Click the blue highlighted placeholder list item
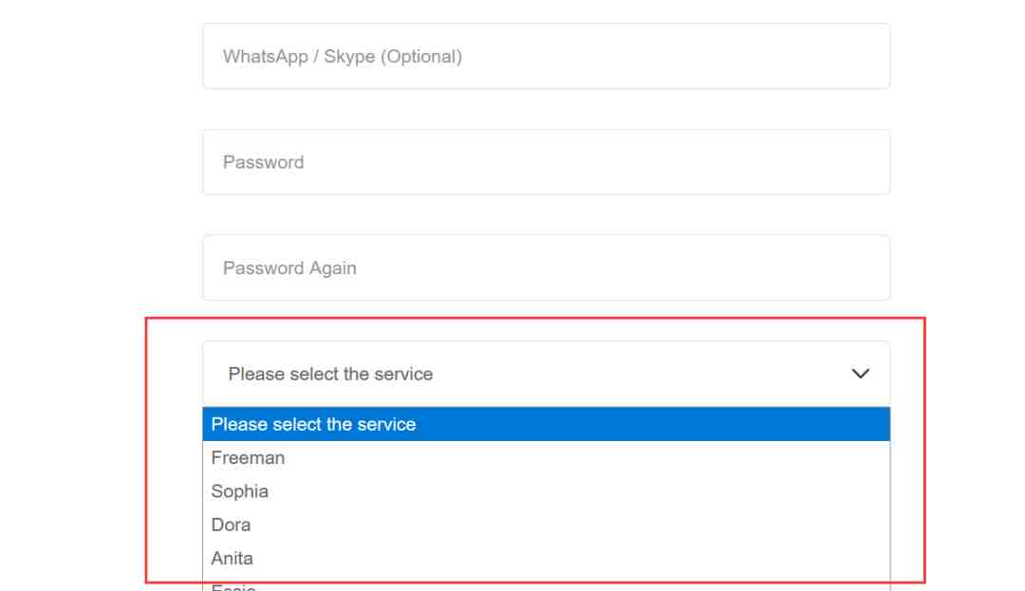This screenshot has width=1025, height=591. click(x=546, y=425)
